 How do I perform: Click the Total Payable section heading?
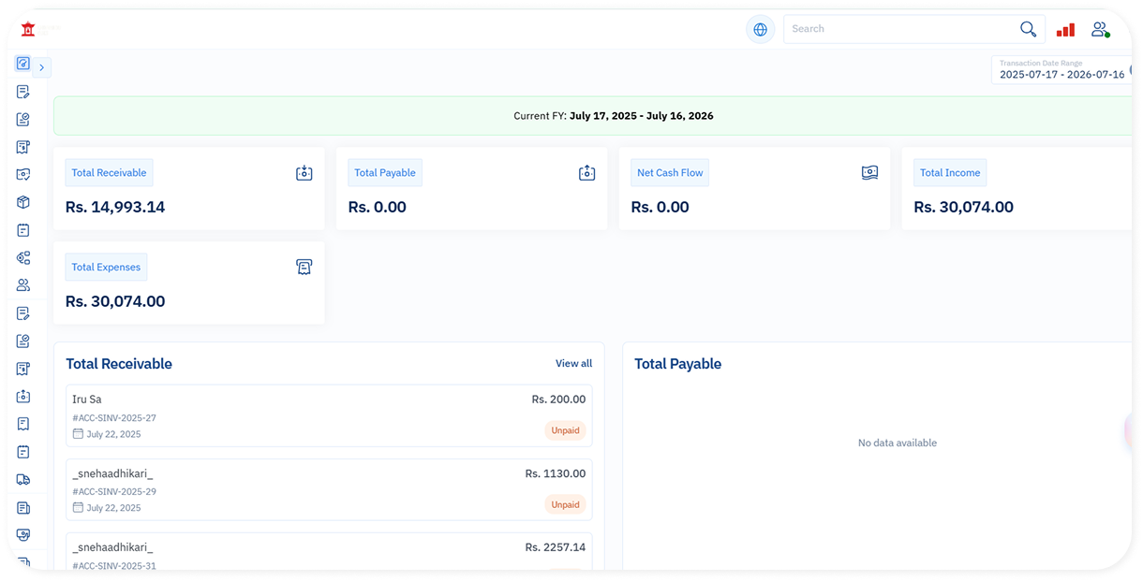point(678,364)
